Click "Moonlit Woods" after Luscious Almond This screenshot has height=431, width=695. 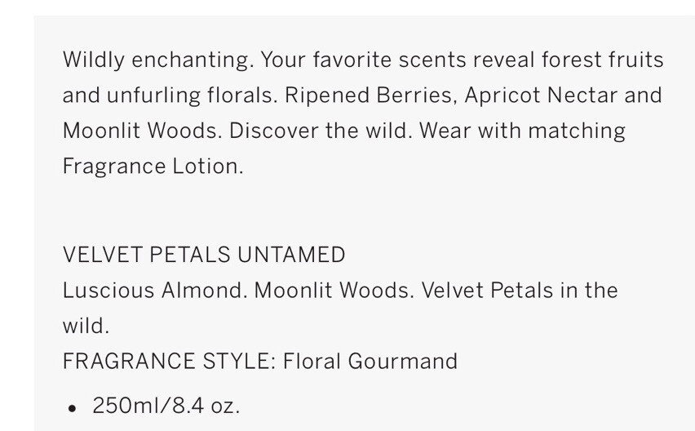[x=334, y=291]
